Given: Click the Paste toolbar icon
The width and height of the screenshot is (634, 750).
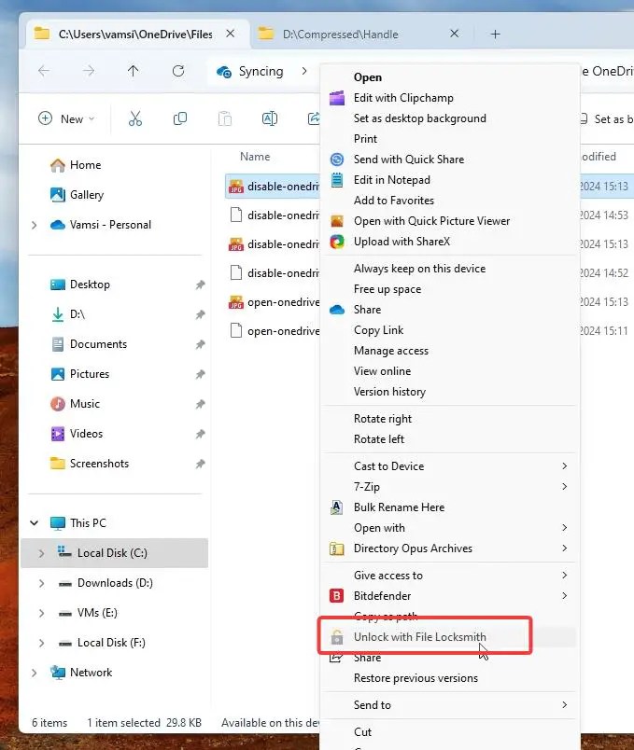Looking at the screenshot, I should pos(225,118).
